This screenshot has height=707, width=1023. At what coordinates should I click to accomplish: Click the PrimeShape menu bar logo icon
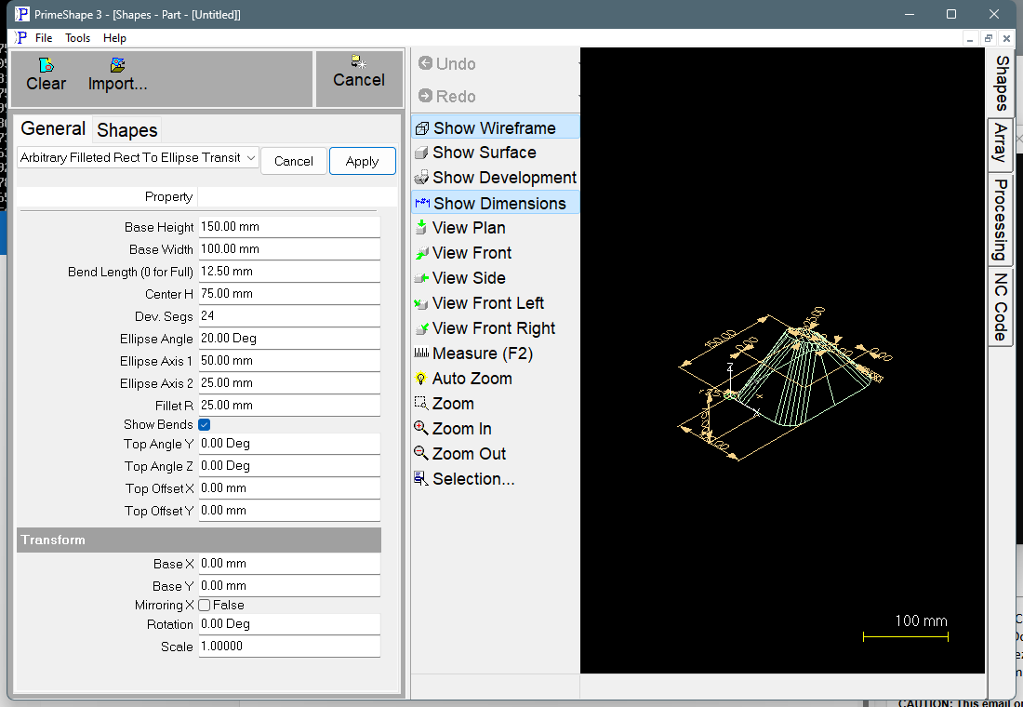point(20,38)
